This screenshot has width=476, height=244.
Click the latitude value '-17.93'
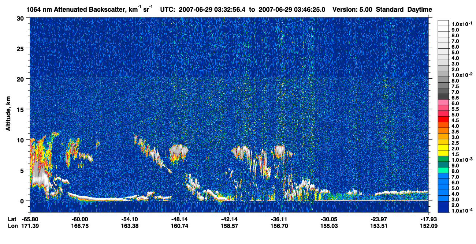[x=428, y=219]
